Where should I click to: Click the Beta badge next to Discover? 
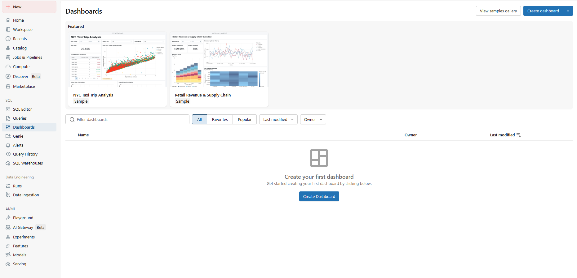pyautogui.click(x=36, y=76)
